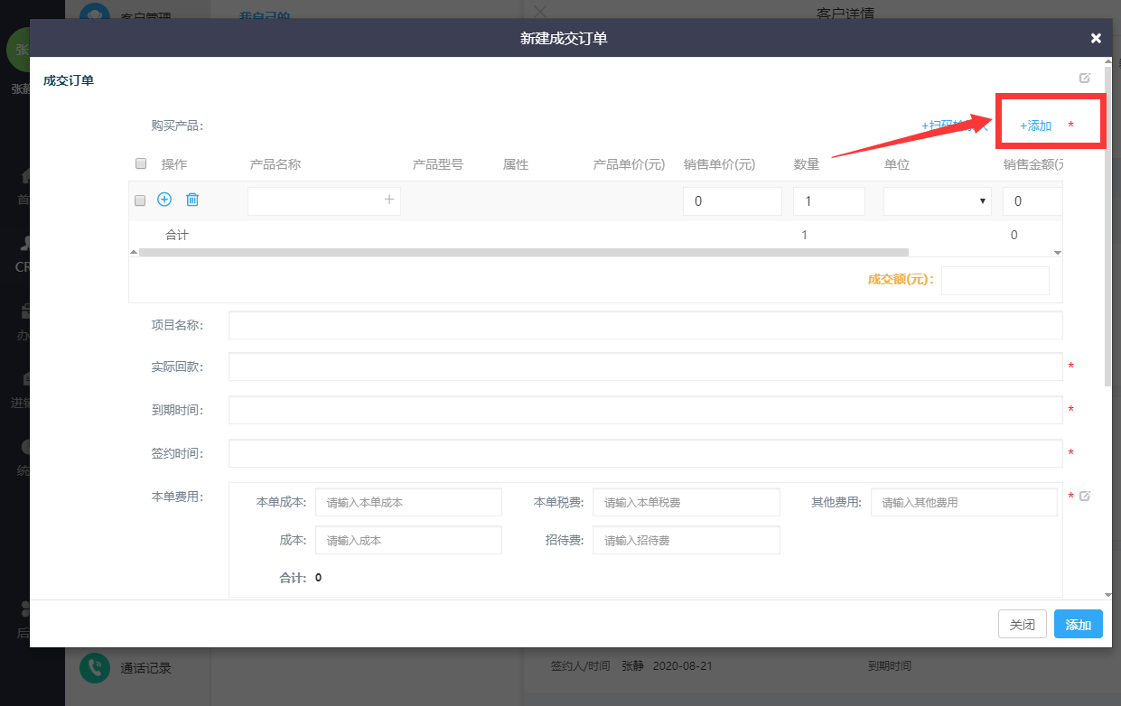Viewport: 1121px width, 706px height.
Task: Click the 数量 input showing 1
Action: [829, 201]
